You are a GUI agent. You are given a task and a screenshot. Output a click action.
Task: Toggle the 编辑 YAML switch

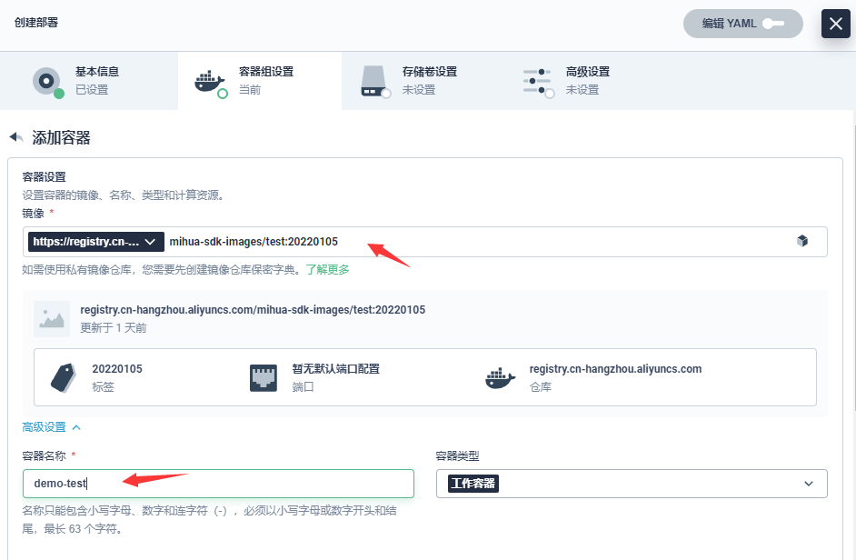coord(772,24)
